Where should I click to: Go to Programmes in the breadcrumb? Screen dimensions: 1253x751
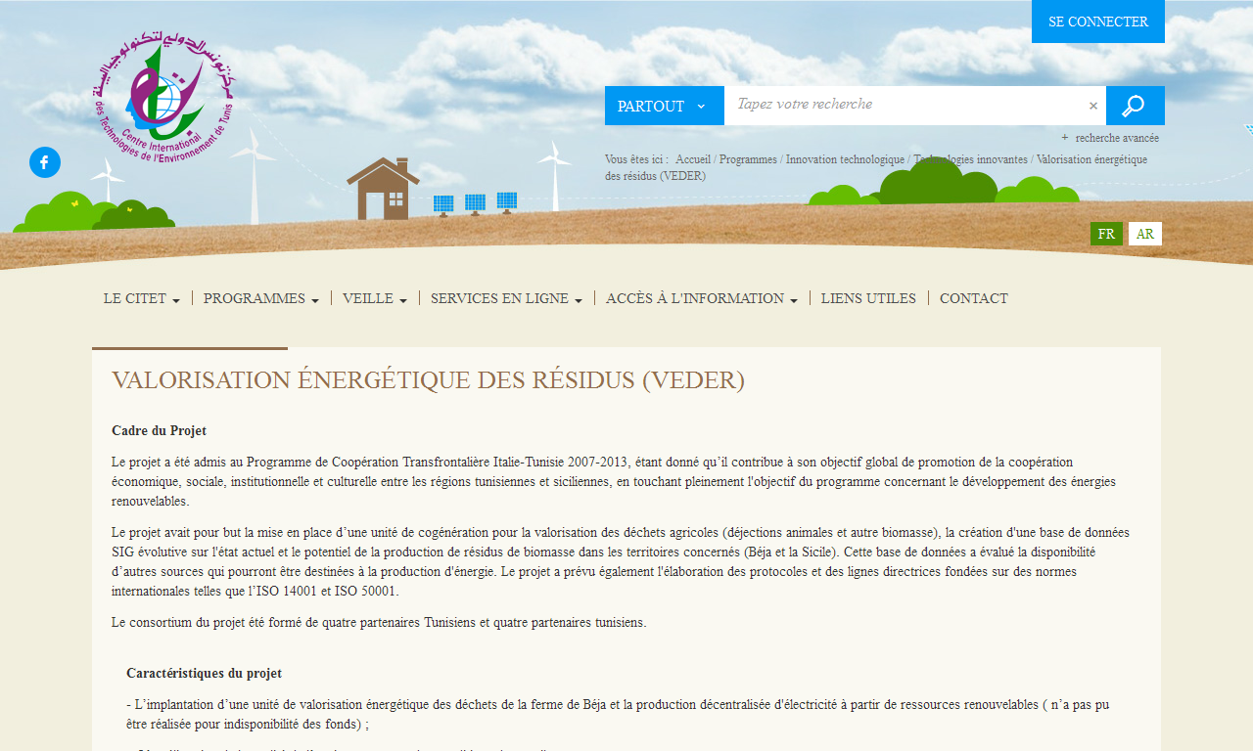click(748, 159)
